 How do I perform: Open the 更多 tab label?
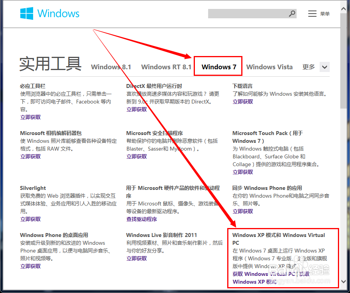[308, 67]
